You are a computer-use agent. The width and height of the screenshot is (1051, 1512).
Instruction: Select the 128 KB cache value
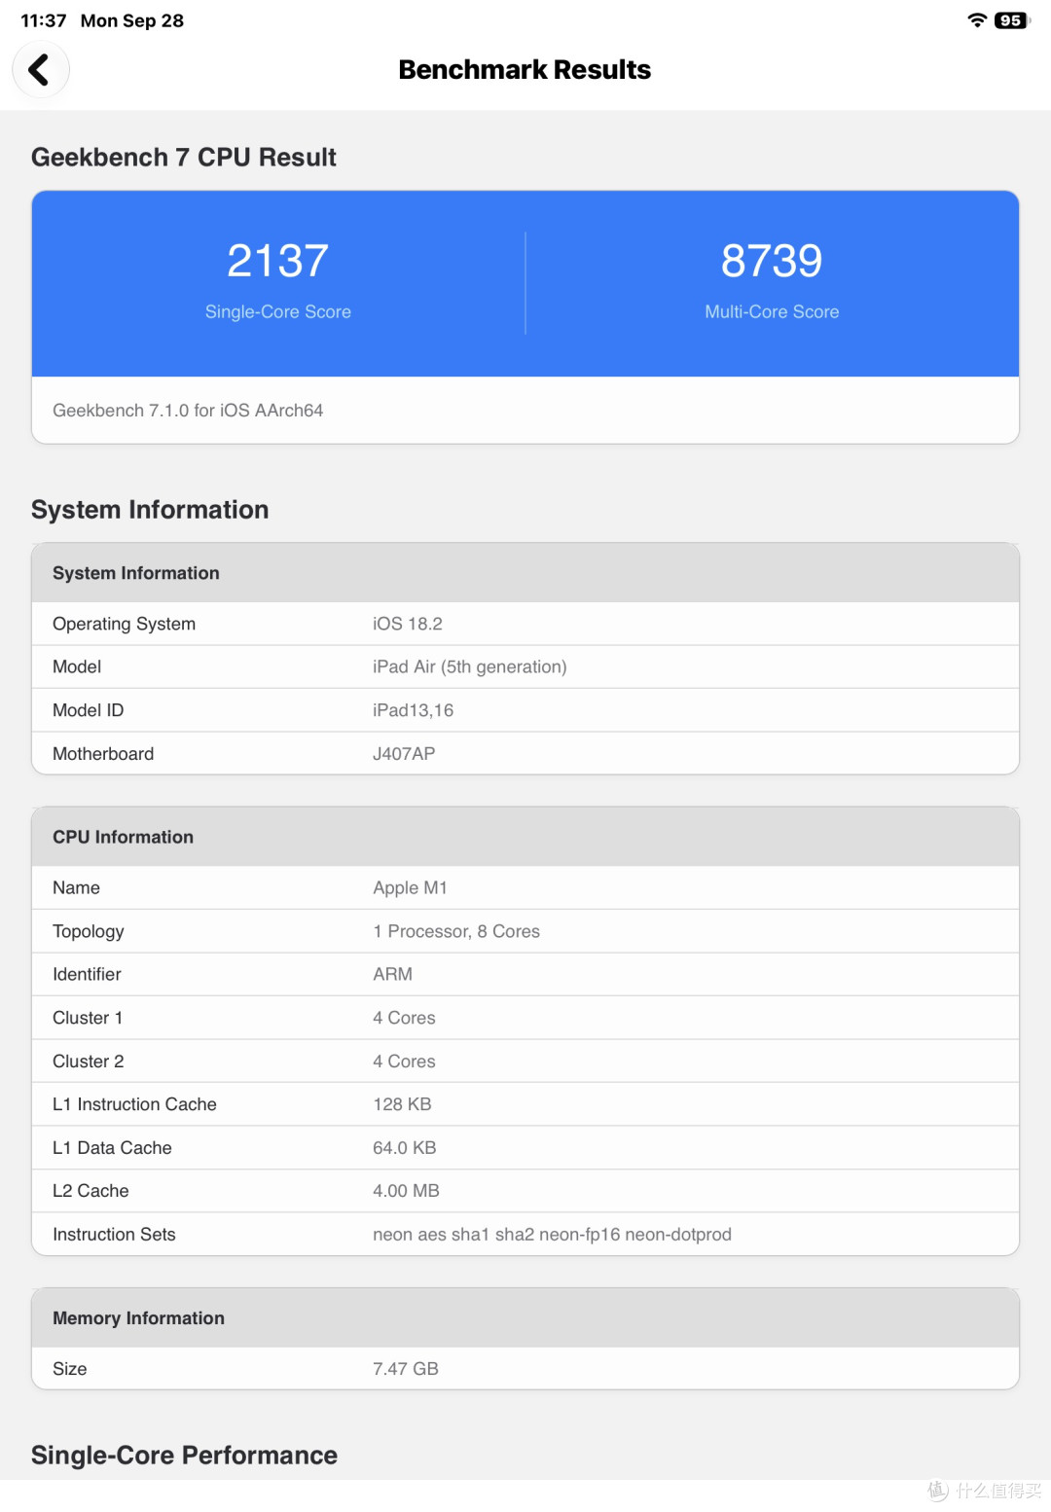(402, 1104)
